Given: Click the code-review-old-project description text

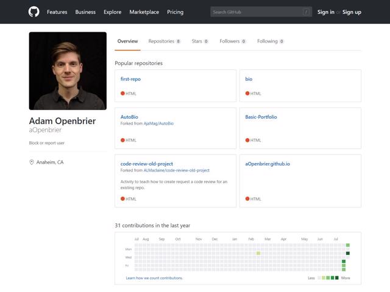Looking at the screenshot, I should click(174, 184).
